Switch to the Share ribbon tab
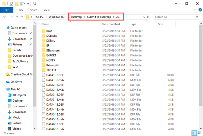Screen dimensions: 203x136 click(x=34, y=10)
